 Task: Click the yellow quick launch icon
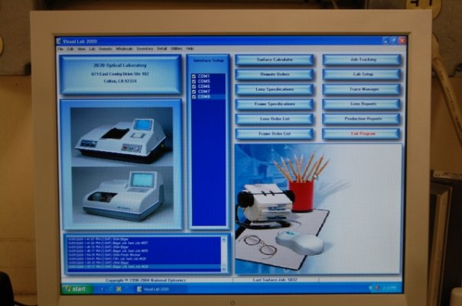(x=119, y=289)
